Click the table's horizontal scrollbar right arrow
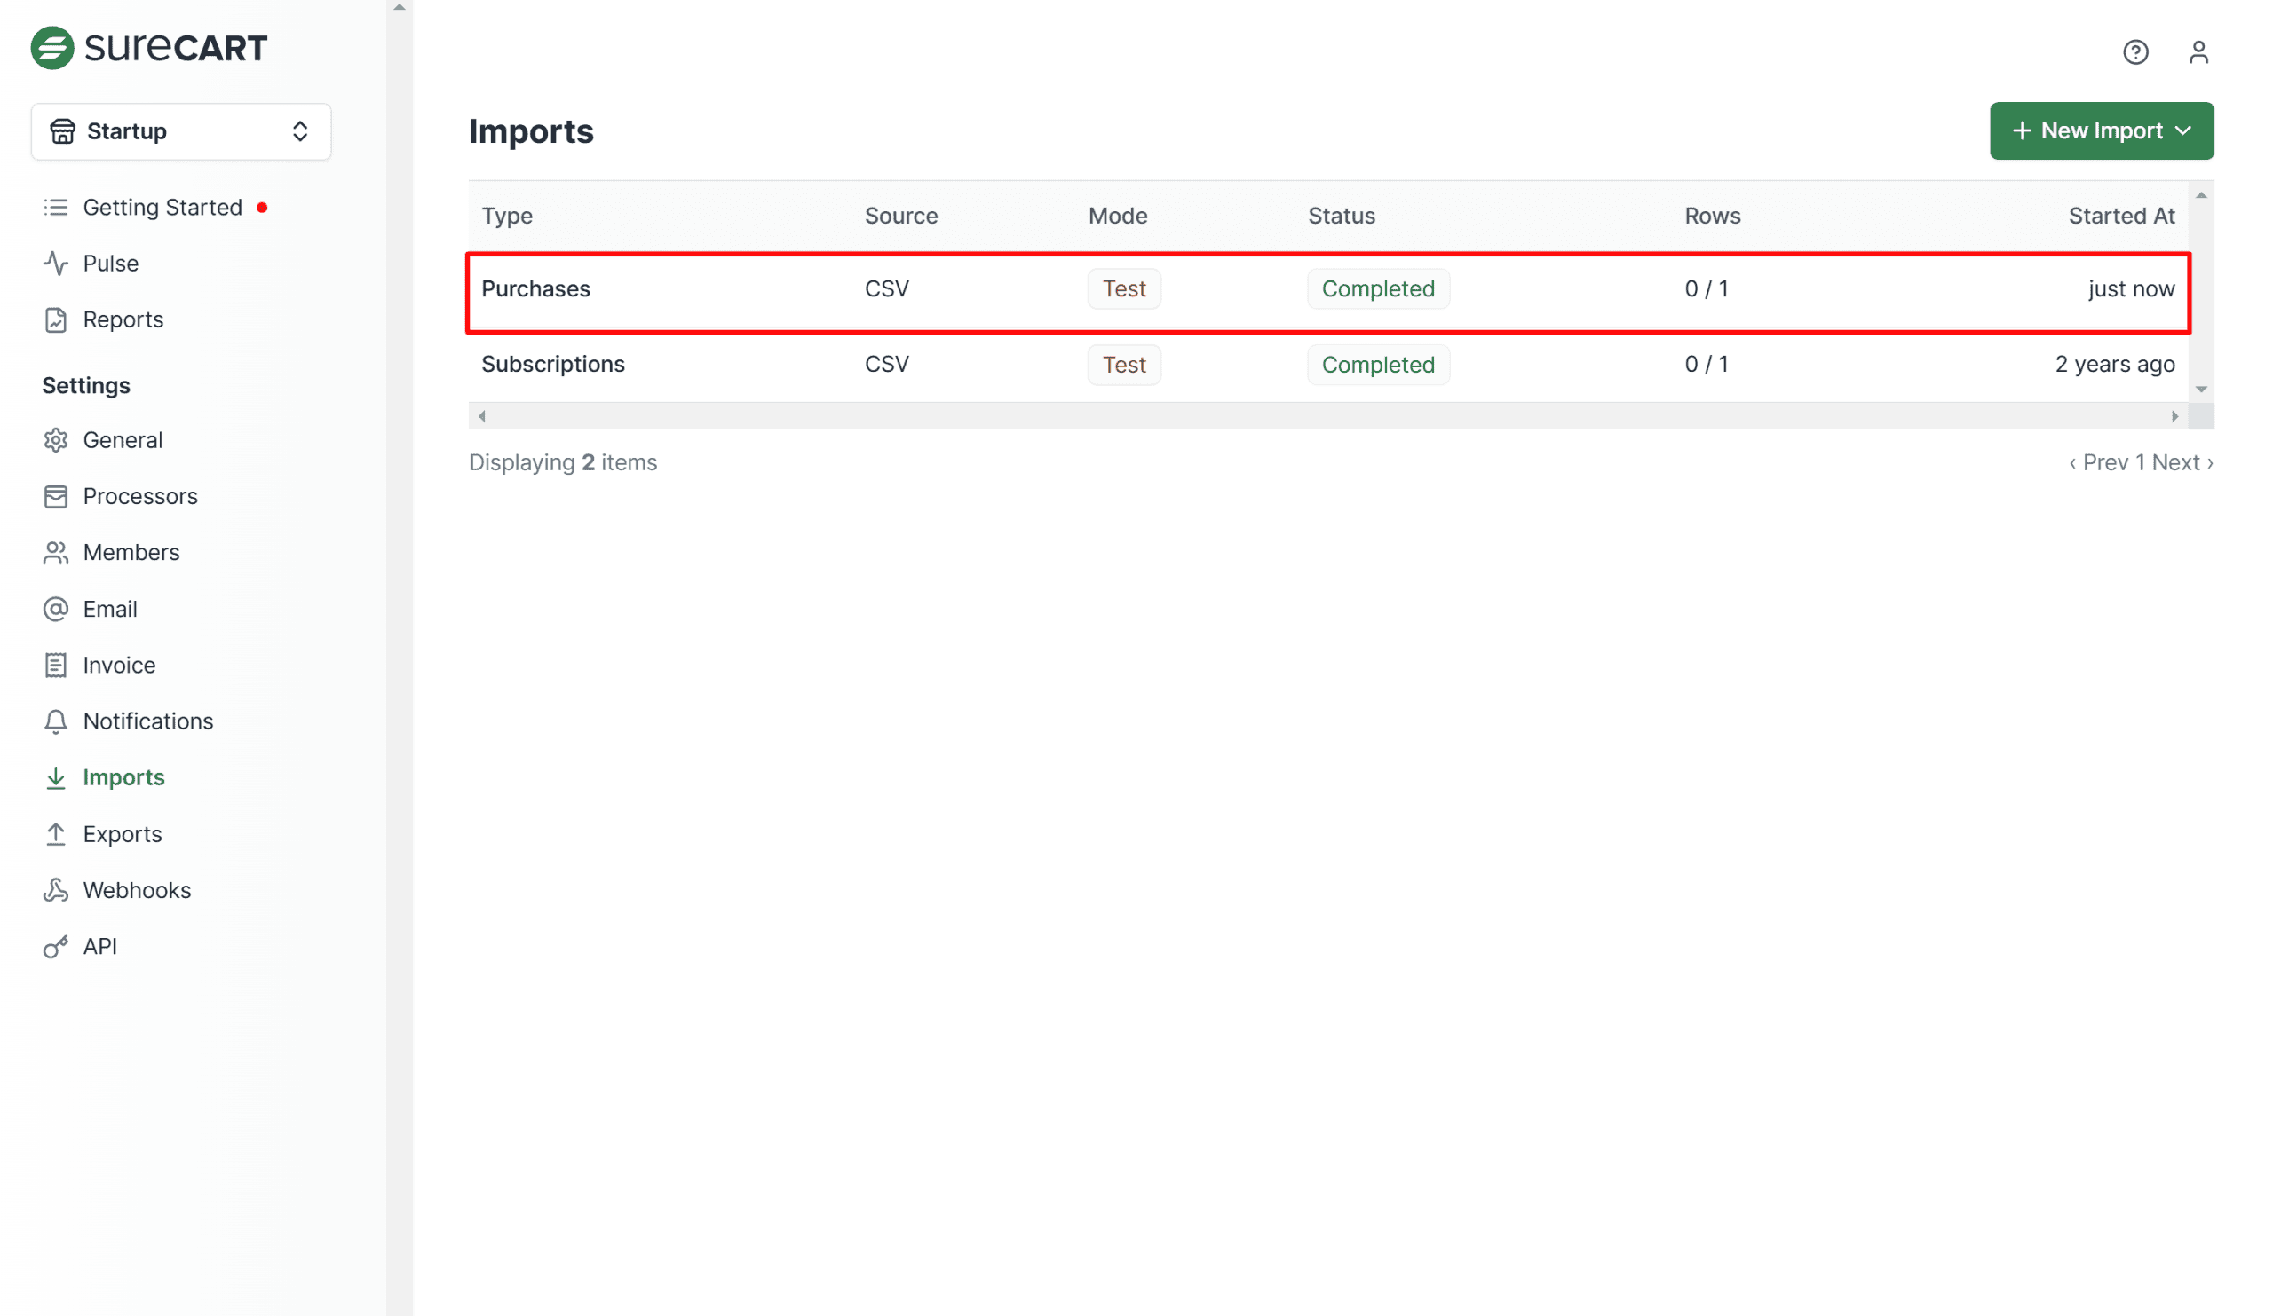Screen dimensions: 2273x1316 2174,416
